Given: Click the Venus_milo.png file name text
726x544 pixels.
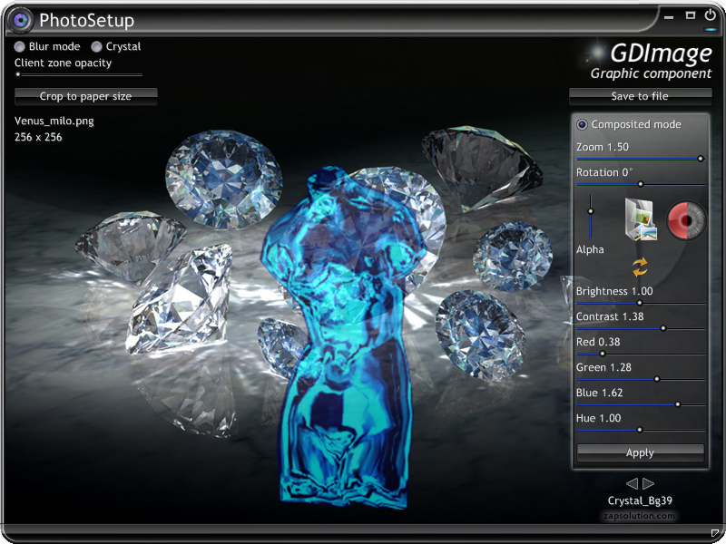Looking at the screenshot, I should pyautogui.click(x=54, y=121).
